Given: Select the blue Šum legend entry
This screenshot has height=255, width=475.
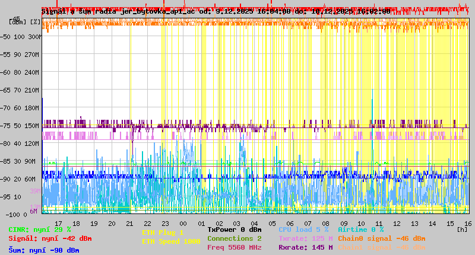Looking at the screenshot, I should tap(43, 250).
